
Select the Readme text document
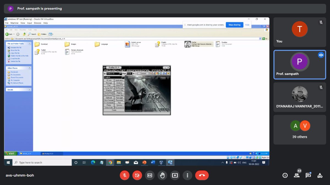point(224,44)
